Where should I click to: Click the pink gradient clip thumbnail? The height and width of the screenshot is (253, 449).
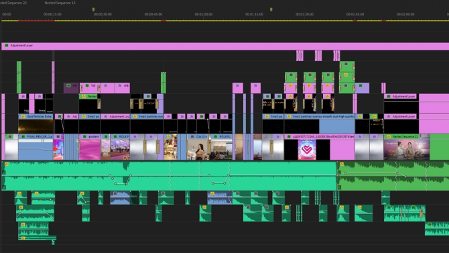tap(90, 150)
